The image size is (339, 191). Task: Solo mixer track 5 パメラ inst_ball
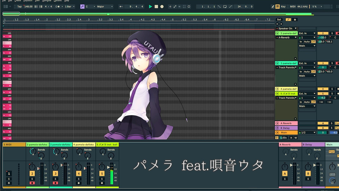[102, 179]
